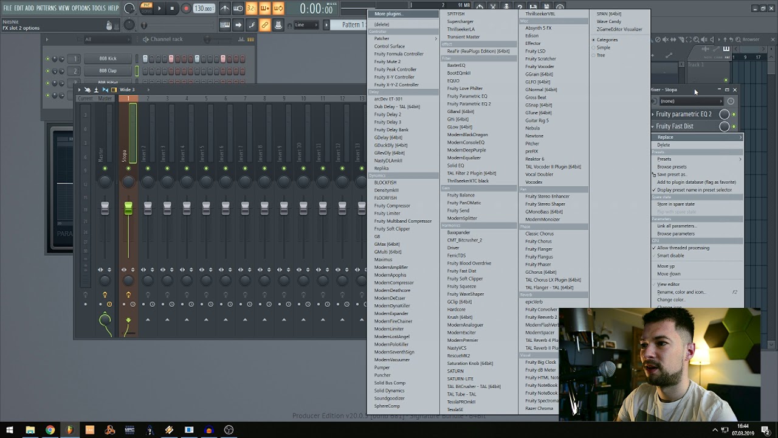The width and height of the screenshot is (778, 438).
Task: Select Fruity Limiter from plugin list
Action: coord(387,214)
